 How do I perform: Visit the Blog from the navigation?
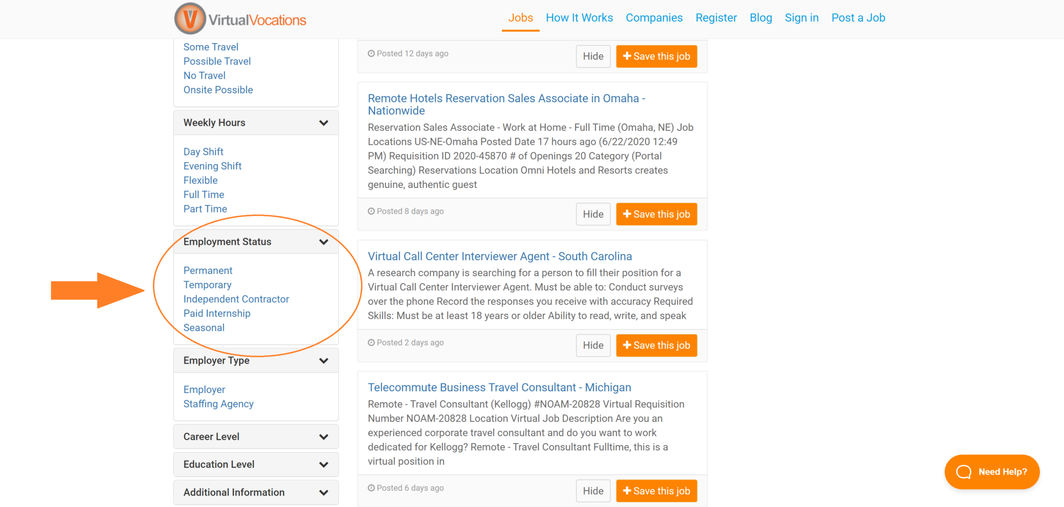pos(761,18)
